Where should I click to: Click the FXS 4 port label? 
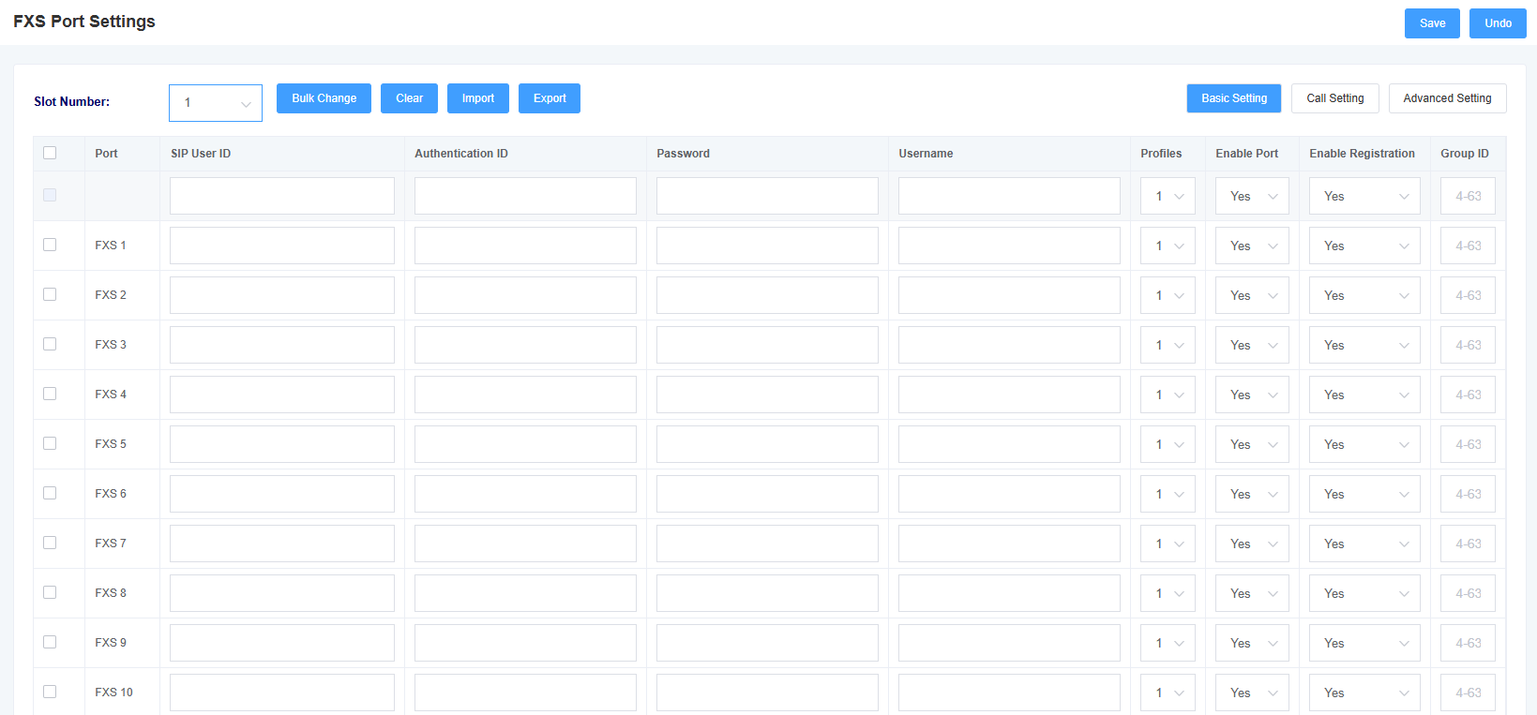(x=111, y=395)
